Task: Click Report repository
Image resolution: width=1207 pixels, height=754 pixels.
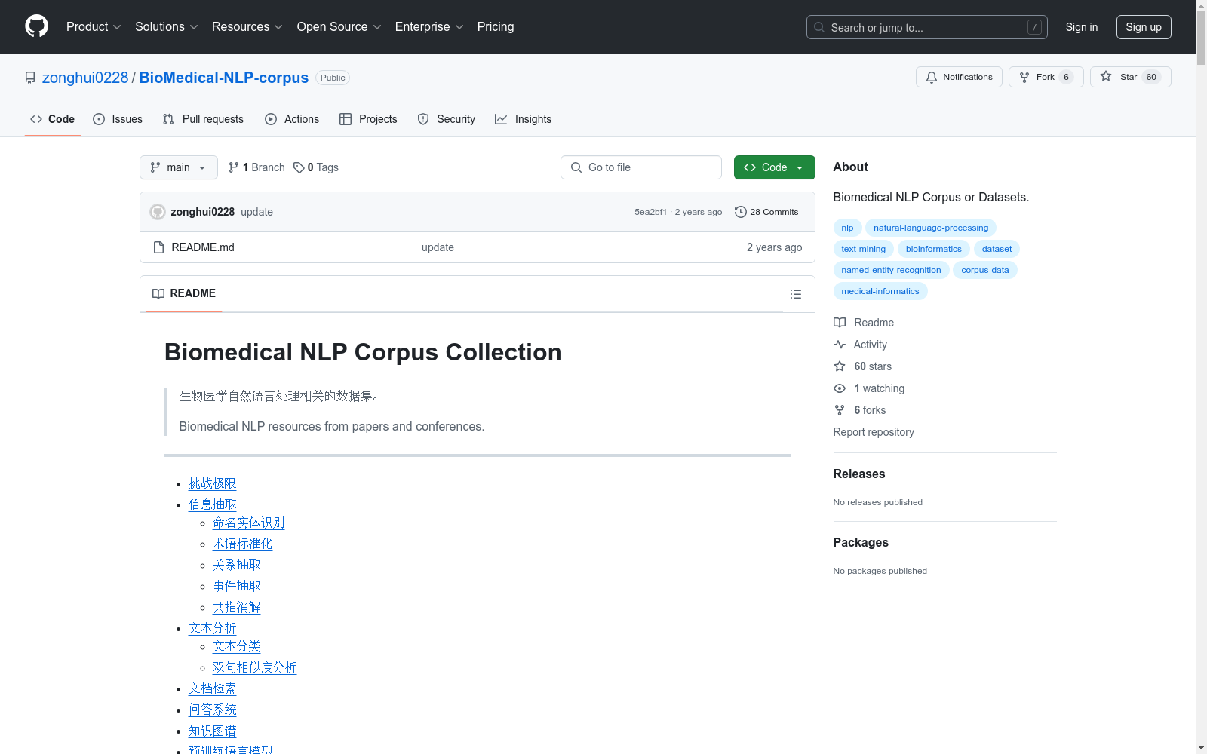Action: (x=873, y=432)
